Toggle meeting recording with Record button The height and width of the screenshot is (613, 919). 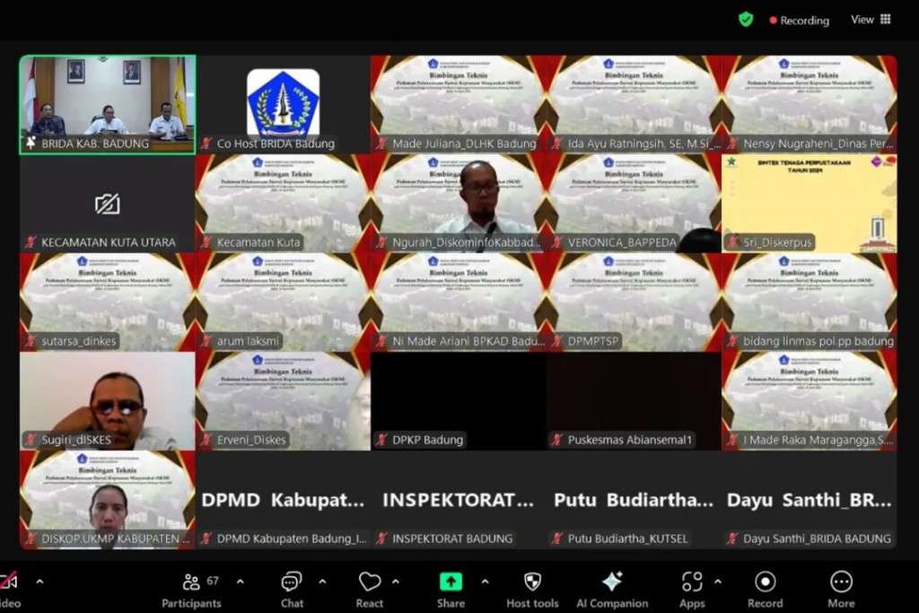coord(765,582)
